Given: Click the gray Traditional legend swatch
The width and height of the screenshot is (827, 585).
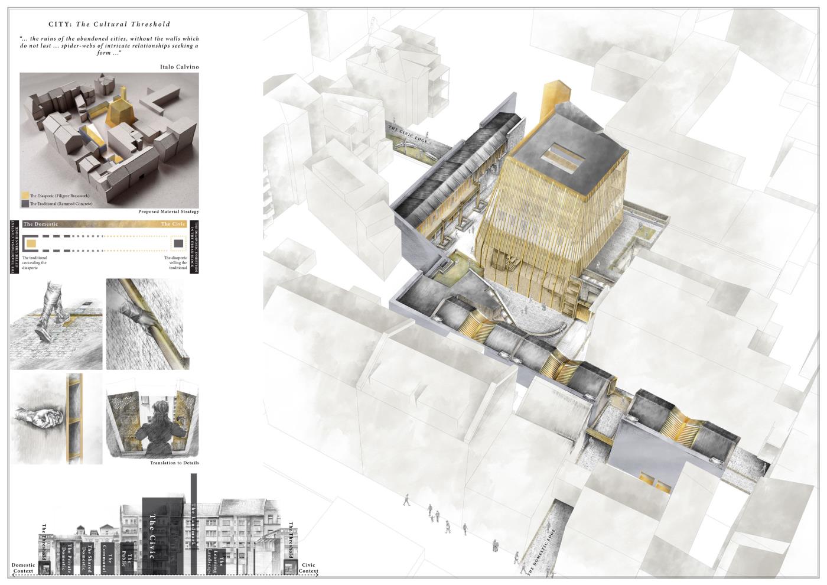Looking at the screenshot, I should pyautogui.click(x=25, y=203).
